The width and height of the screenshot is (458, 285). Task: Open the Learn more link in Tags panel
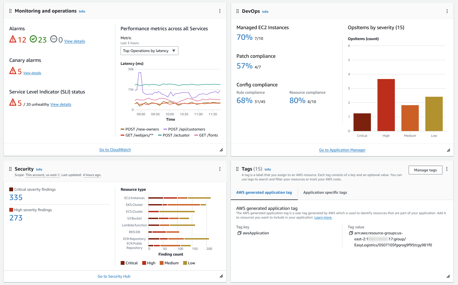tap(323, 217)
